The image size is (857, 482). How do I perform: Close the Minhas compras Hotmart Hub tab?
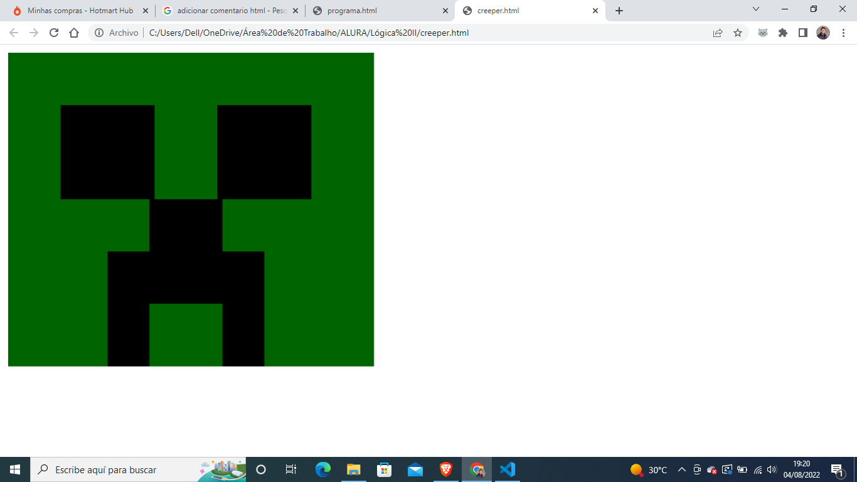coord(145,11)
